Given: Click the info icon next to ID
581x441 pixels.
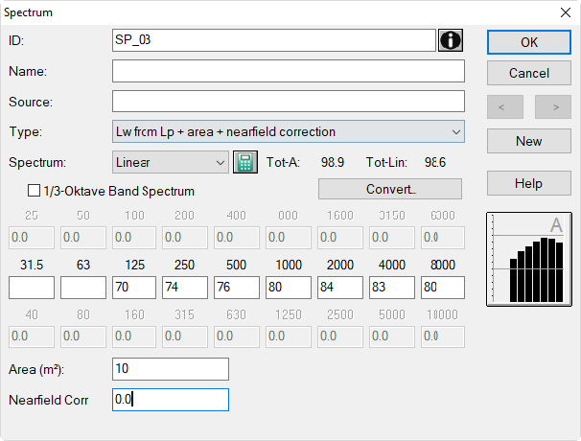Looking at the screenshot, I should tap(451, 40).
